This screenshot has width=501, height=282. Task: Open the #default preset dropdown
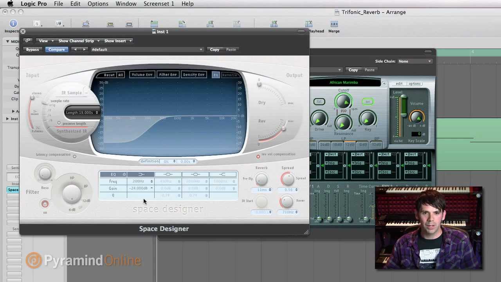(x=147, y=49)
